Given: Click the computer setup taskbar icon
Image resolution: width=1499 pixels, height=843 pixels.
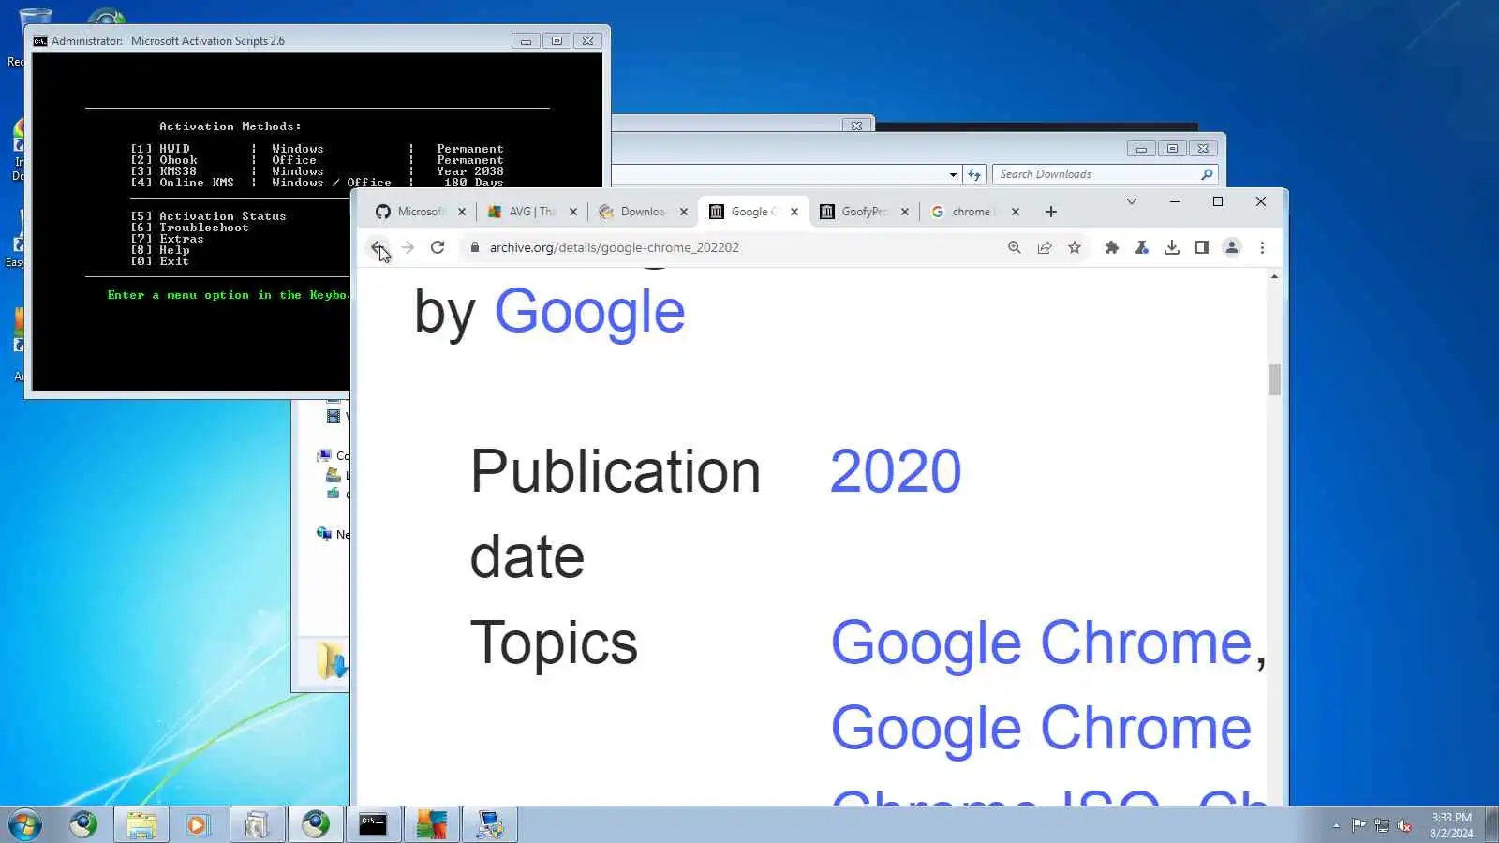Looking at the screenshot, I should (x=490, y=824).
